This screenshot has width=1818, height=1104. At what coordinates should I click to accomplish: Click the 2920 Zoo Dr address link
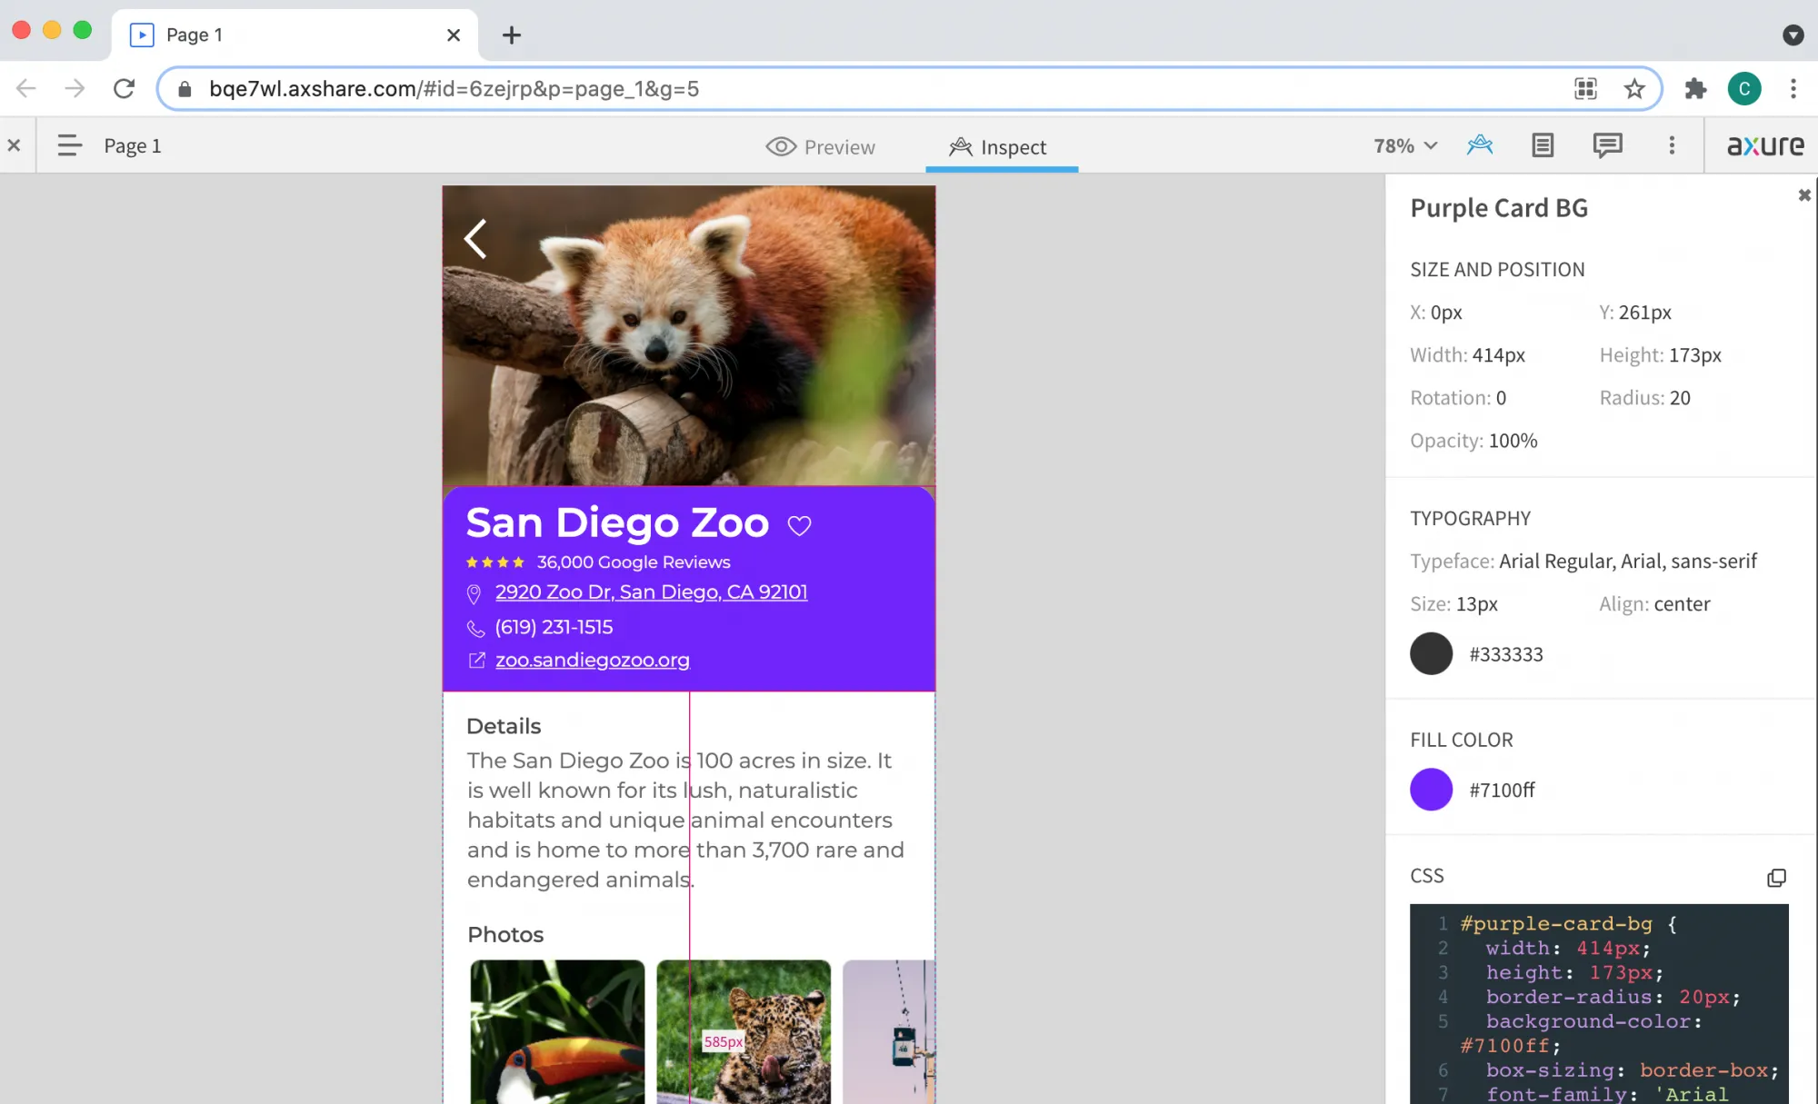(651, 592)
